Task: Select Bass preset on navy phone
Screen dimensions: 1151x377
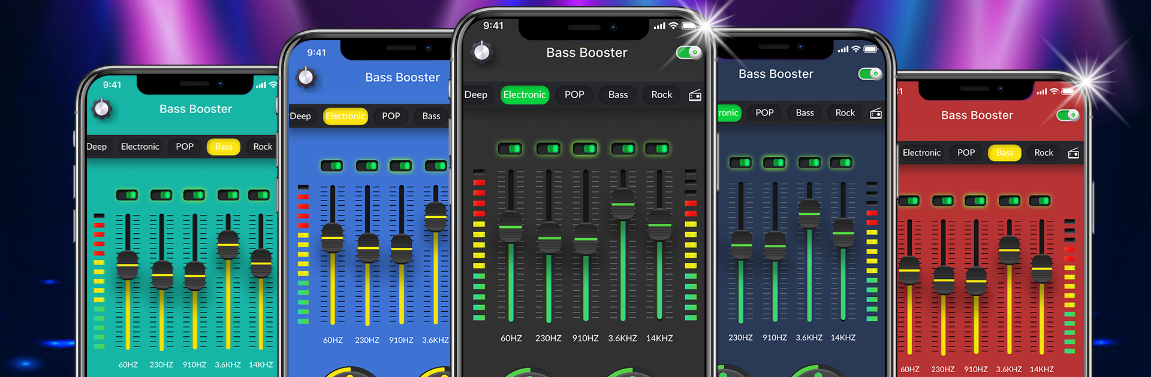Action: coord(805,113)
